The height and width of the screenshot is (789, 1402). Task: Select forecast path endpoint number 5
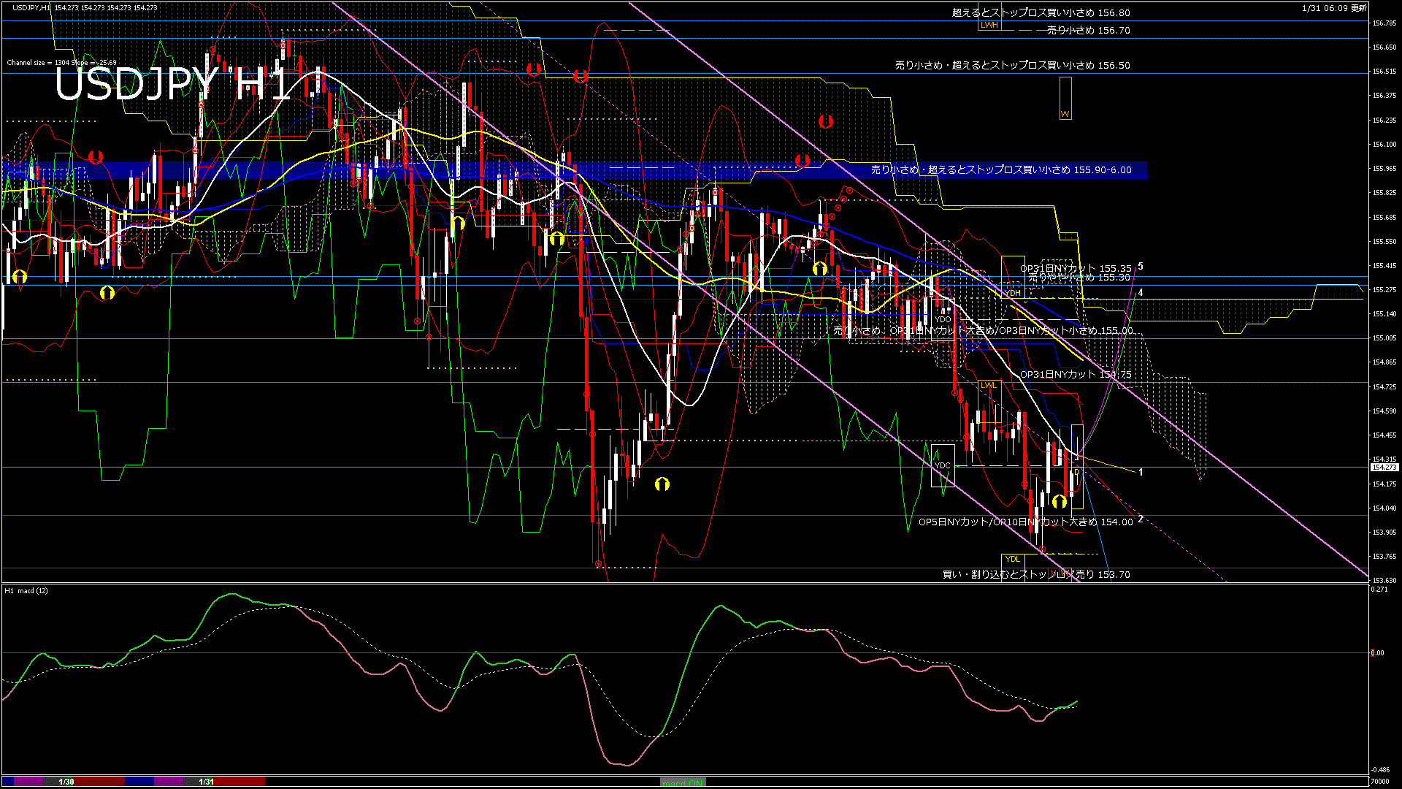pyautogui.click(x=1141, y=267)
